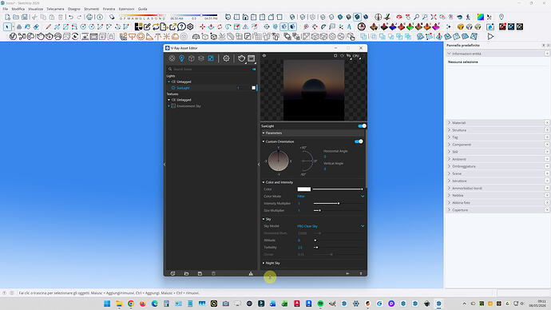The height and width of the screenshot is (310, 551).
Task: Start render with teapot icon in Asset Editor
Action: point(241,58)
